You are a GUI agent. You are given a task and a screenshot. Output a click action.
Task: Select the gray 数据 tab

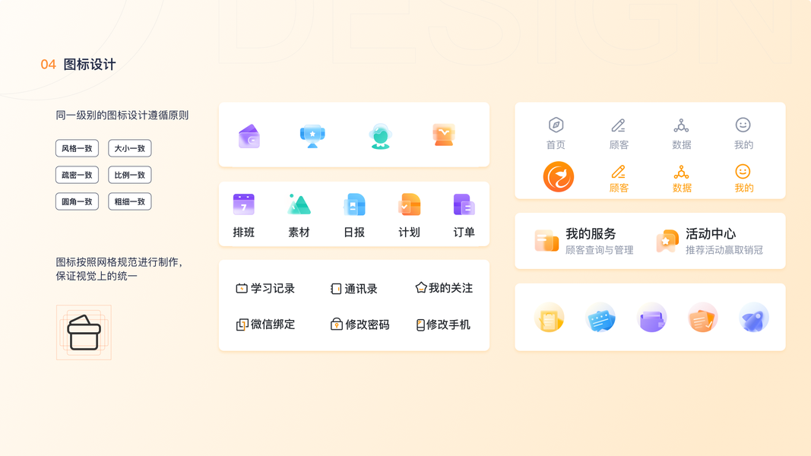pos(681,134)
